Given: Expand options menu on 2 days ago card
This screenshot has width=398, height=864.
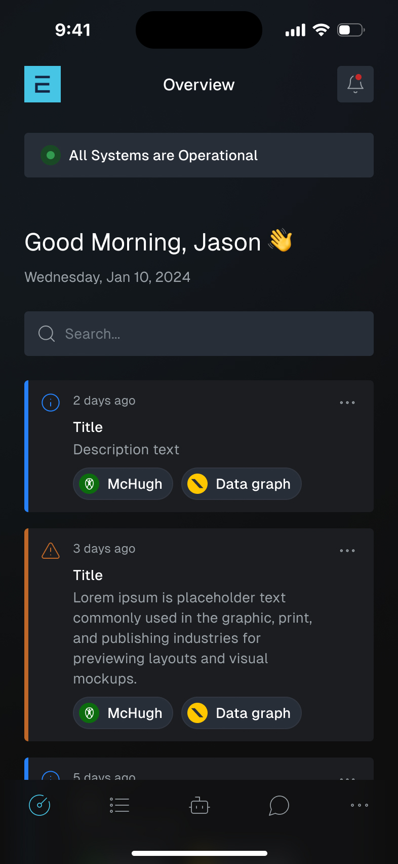Looking at the screenshot, I should [347, 403].
